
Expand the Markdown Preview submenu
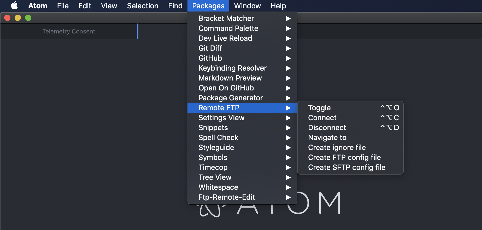pyautogui.click(x=242, y=78)
